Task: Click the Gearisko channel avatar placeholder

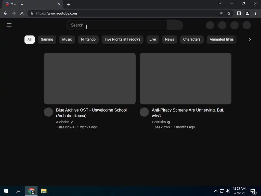Action: (x=144, y=112)
